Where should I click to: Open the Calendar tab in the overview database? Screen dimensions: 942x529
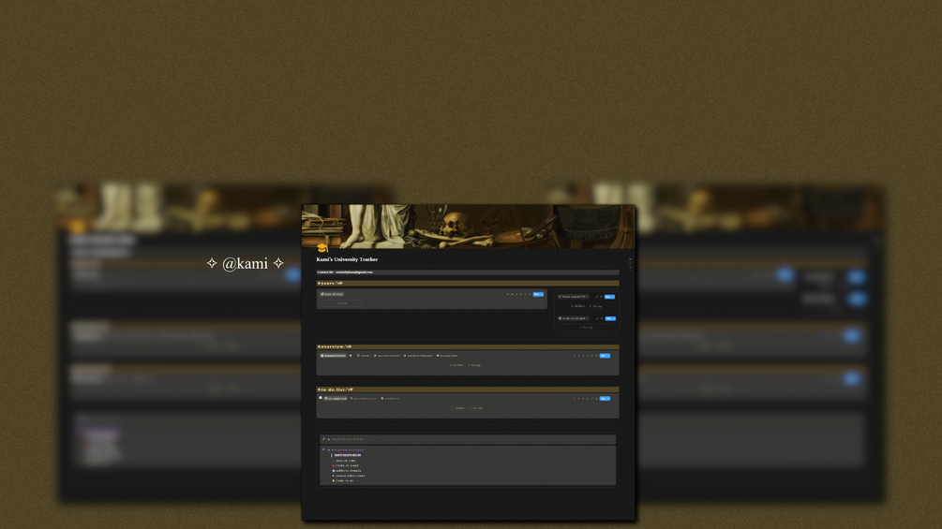coord(364,356)
